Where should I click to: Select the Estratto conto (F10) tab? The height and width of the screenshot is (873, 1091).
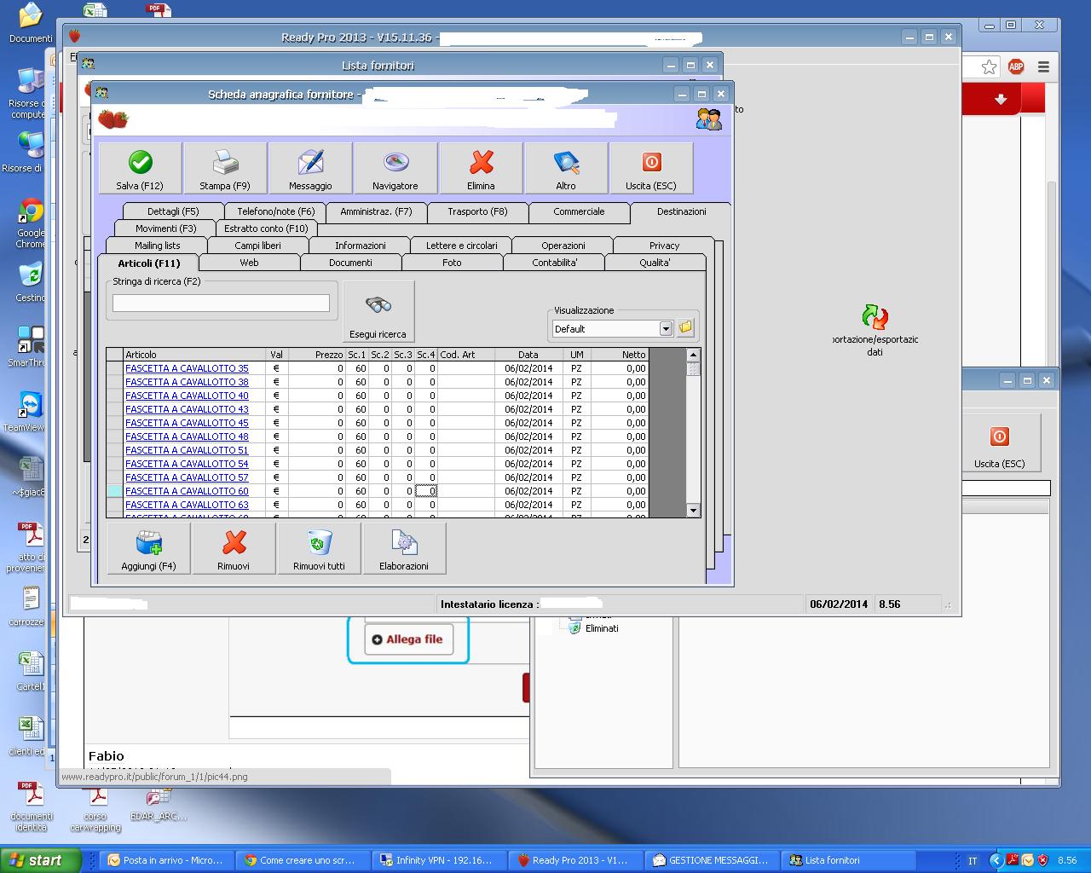click(x=266, y=228)
